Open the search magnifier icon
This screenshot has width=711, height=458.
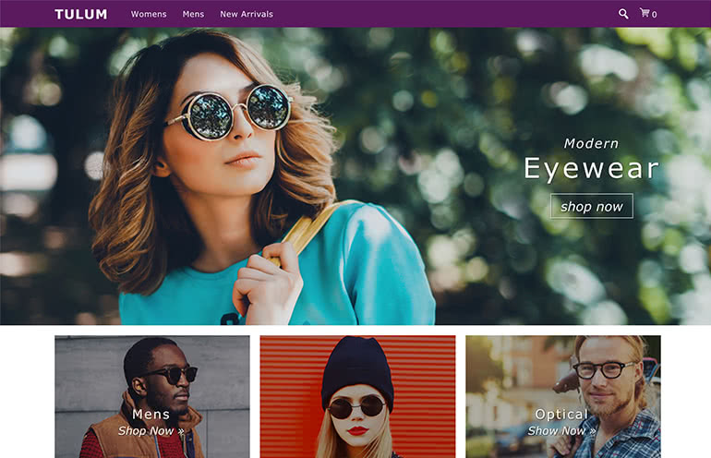click(623, 14)
